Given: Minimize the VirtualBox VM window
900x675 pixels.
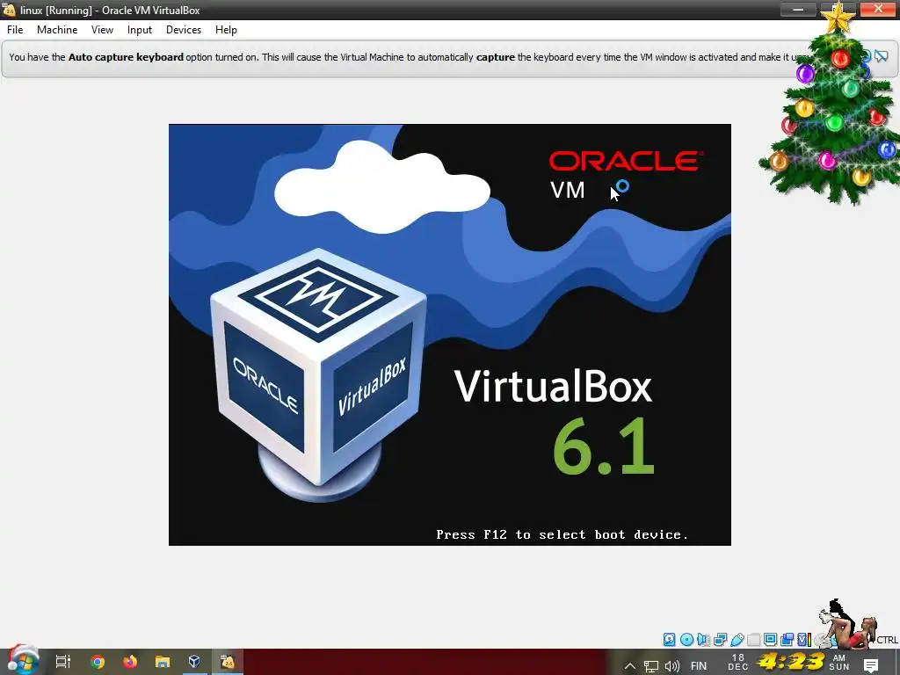Looking at the screenshot, I should tap(798, 9).
